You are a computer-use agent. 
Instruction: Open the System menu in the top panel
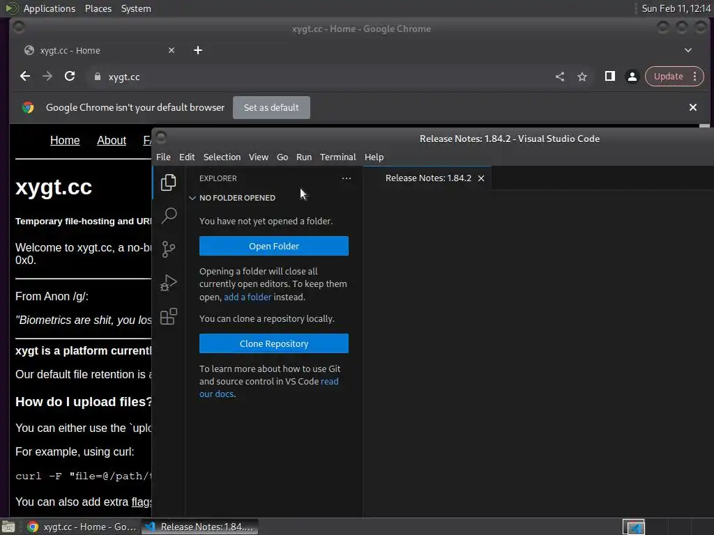(136, 8)
